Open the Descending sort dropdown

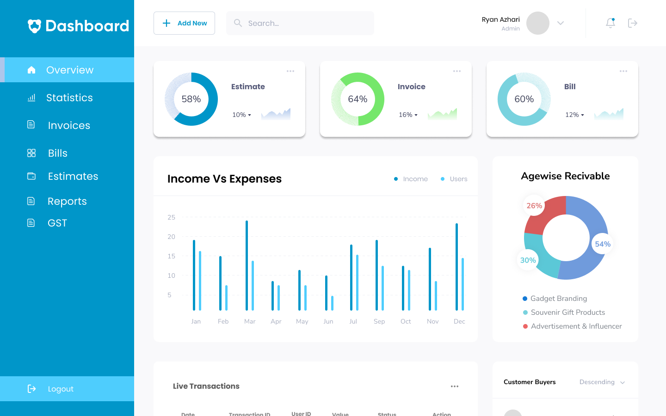602,382
